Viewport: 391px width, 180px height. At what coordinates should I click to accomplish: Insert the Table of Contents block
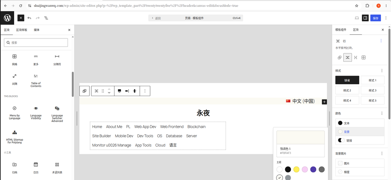click(36, 80)
